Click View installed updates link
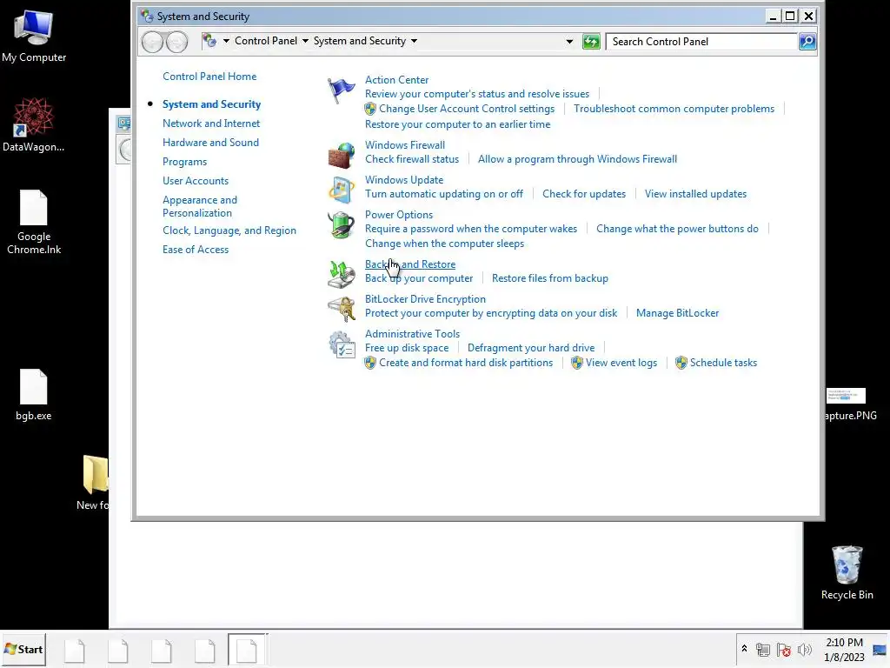 695,194
